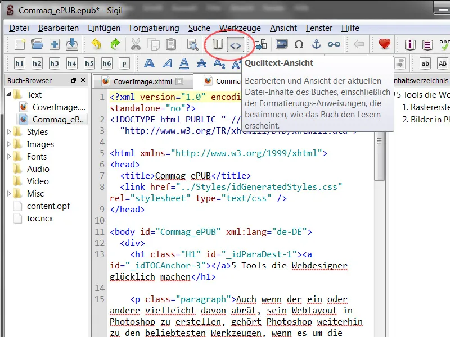
Task: Click the code editor vertical scrollbar
Action: click(379, 156)
